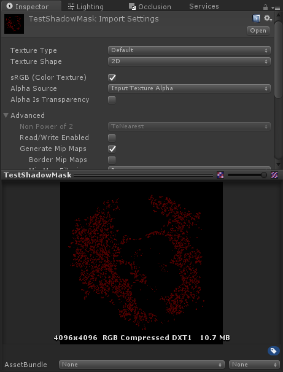Viewport: 283px width, 372px height.
Task: Open the Texture Type dropdown
Action: point(189,50)
